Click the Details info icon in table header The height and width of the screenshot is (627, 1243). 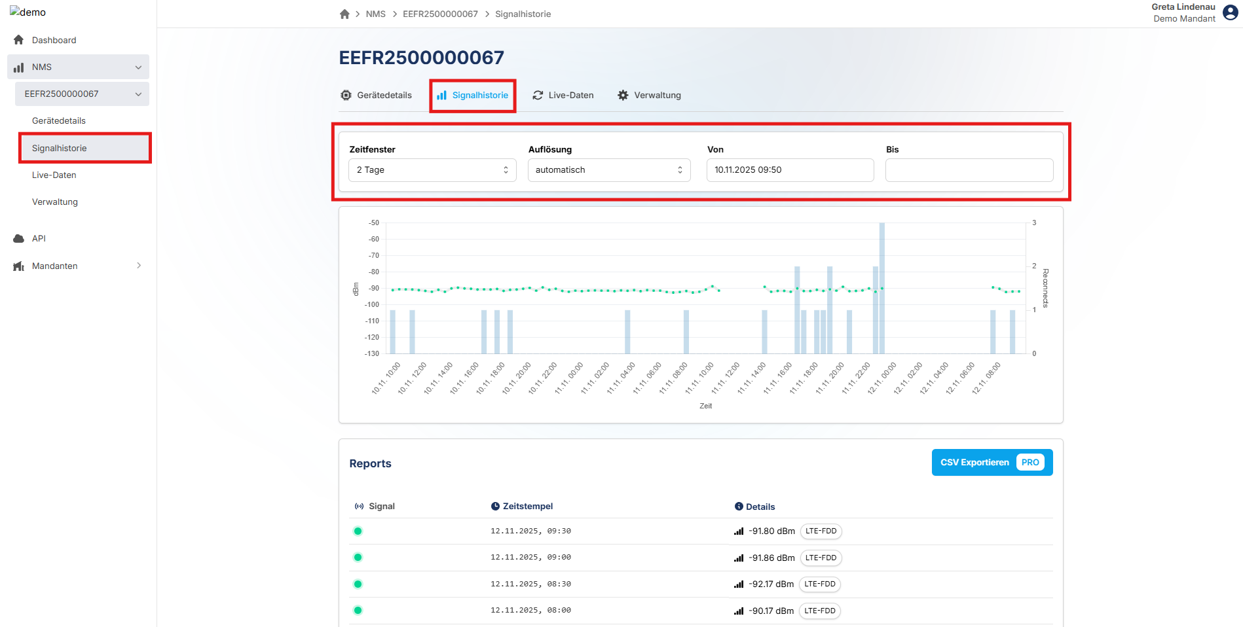[739, 507]
